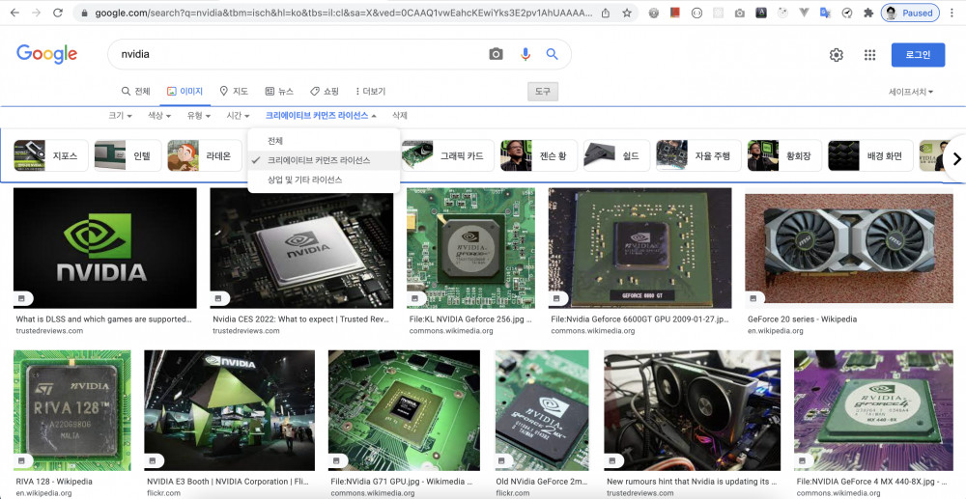The height and width of the screenshot is (499, 966).
Task: Click the 배경 화면 suggestion chip
Action: coord(870,155)
